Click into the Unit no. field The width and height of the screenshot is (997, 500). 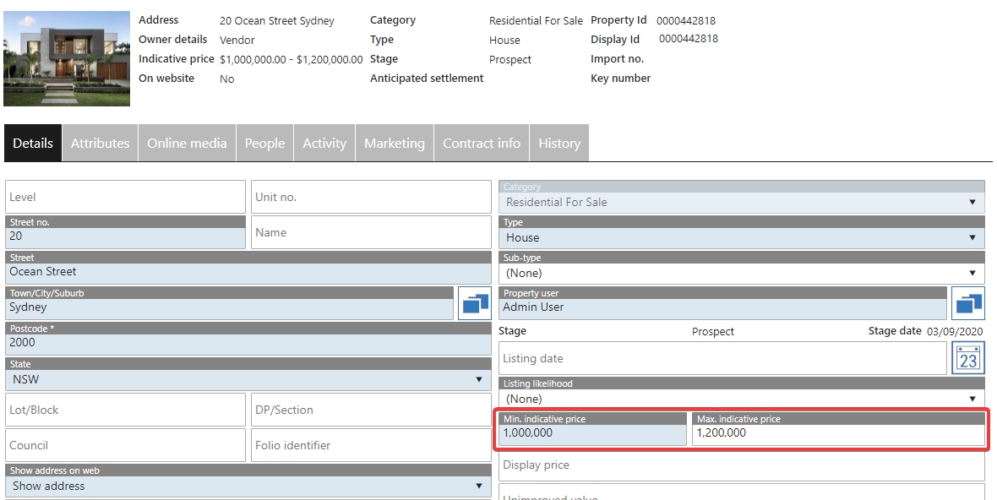371,197
